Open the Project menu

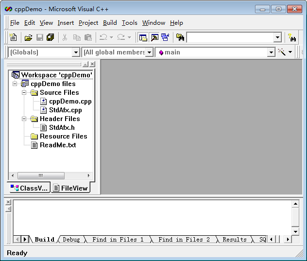88,23
